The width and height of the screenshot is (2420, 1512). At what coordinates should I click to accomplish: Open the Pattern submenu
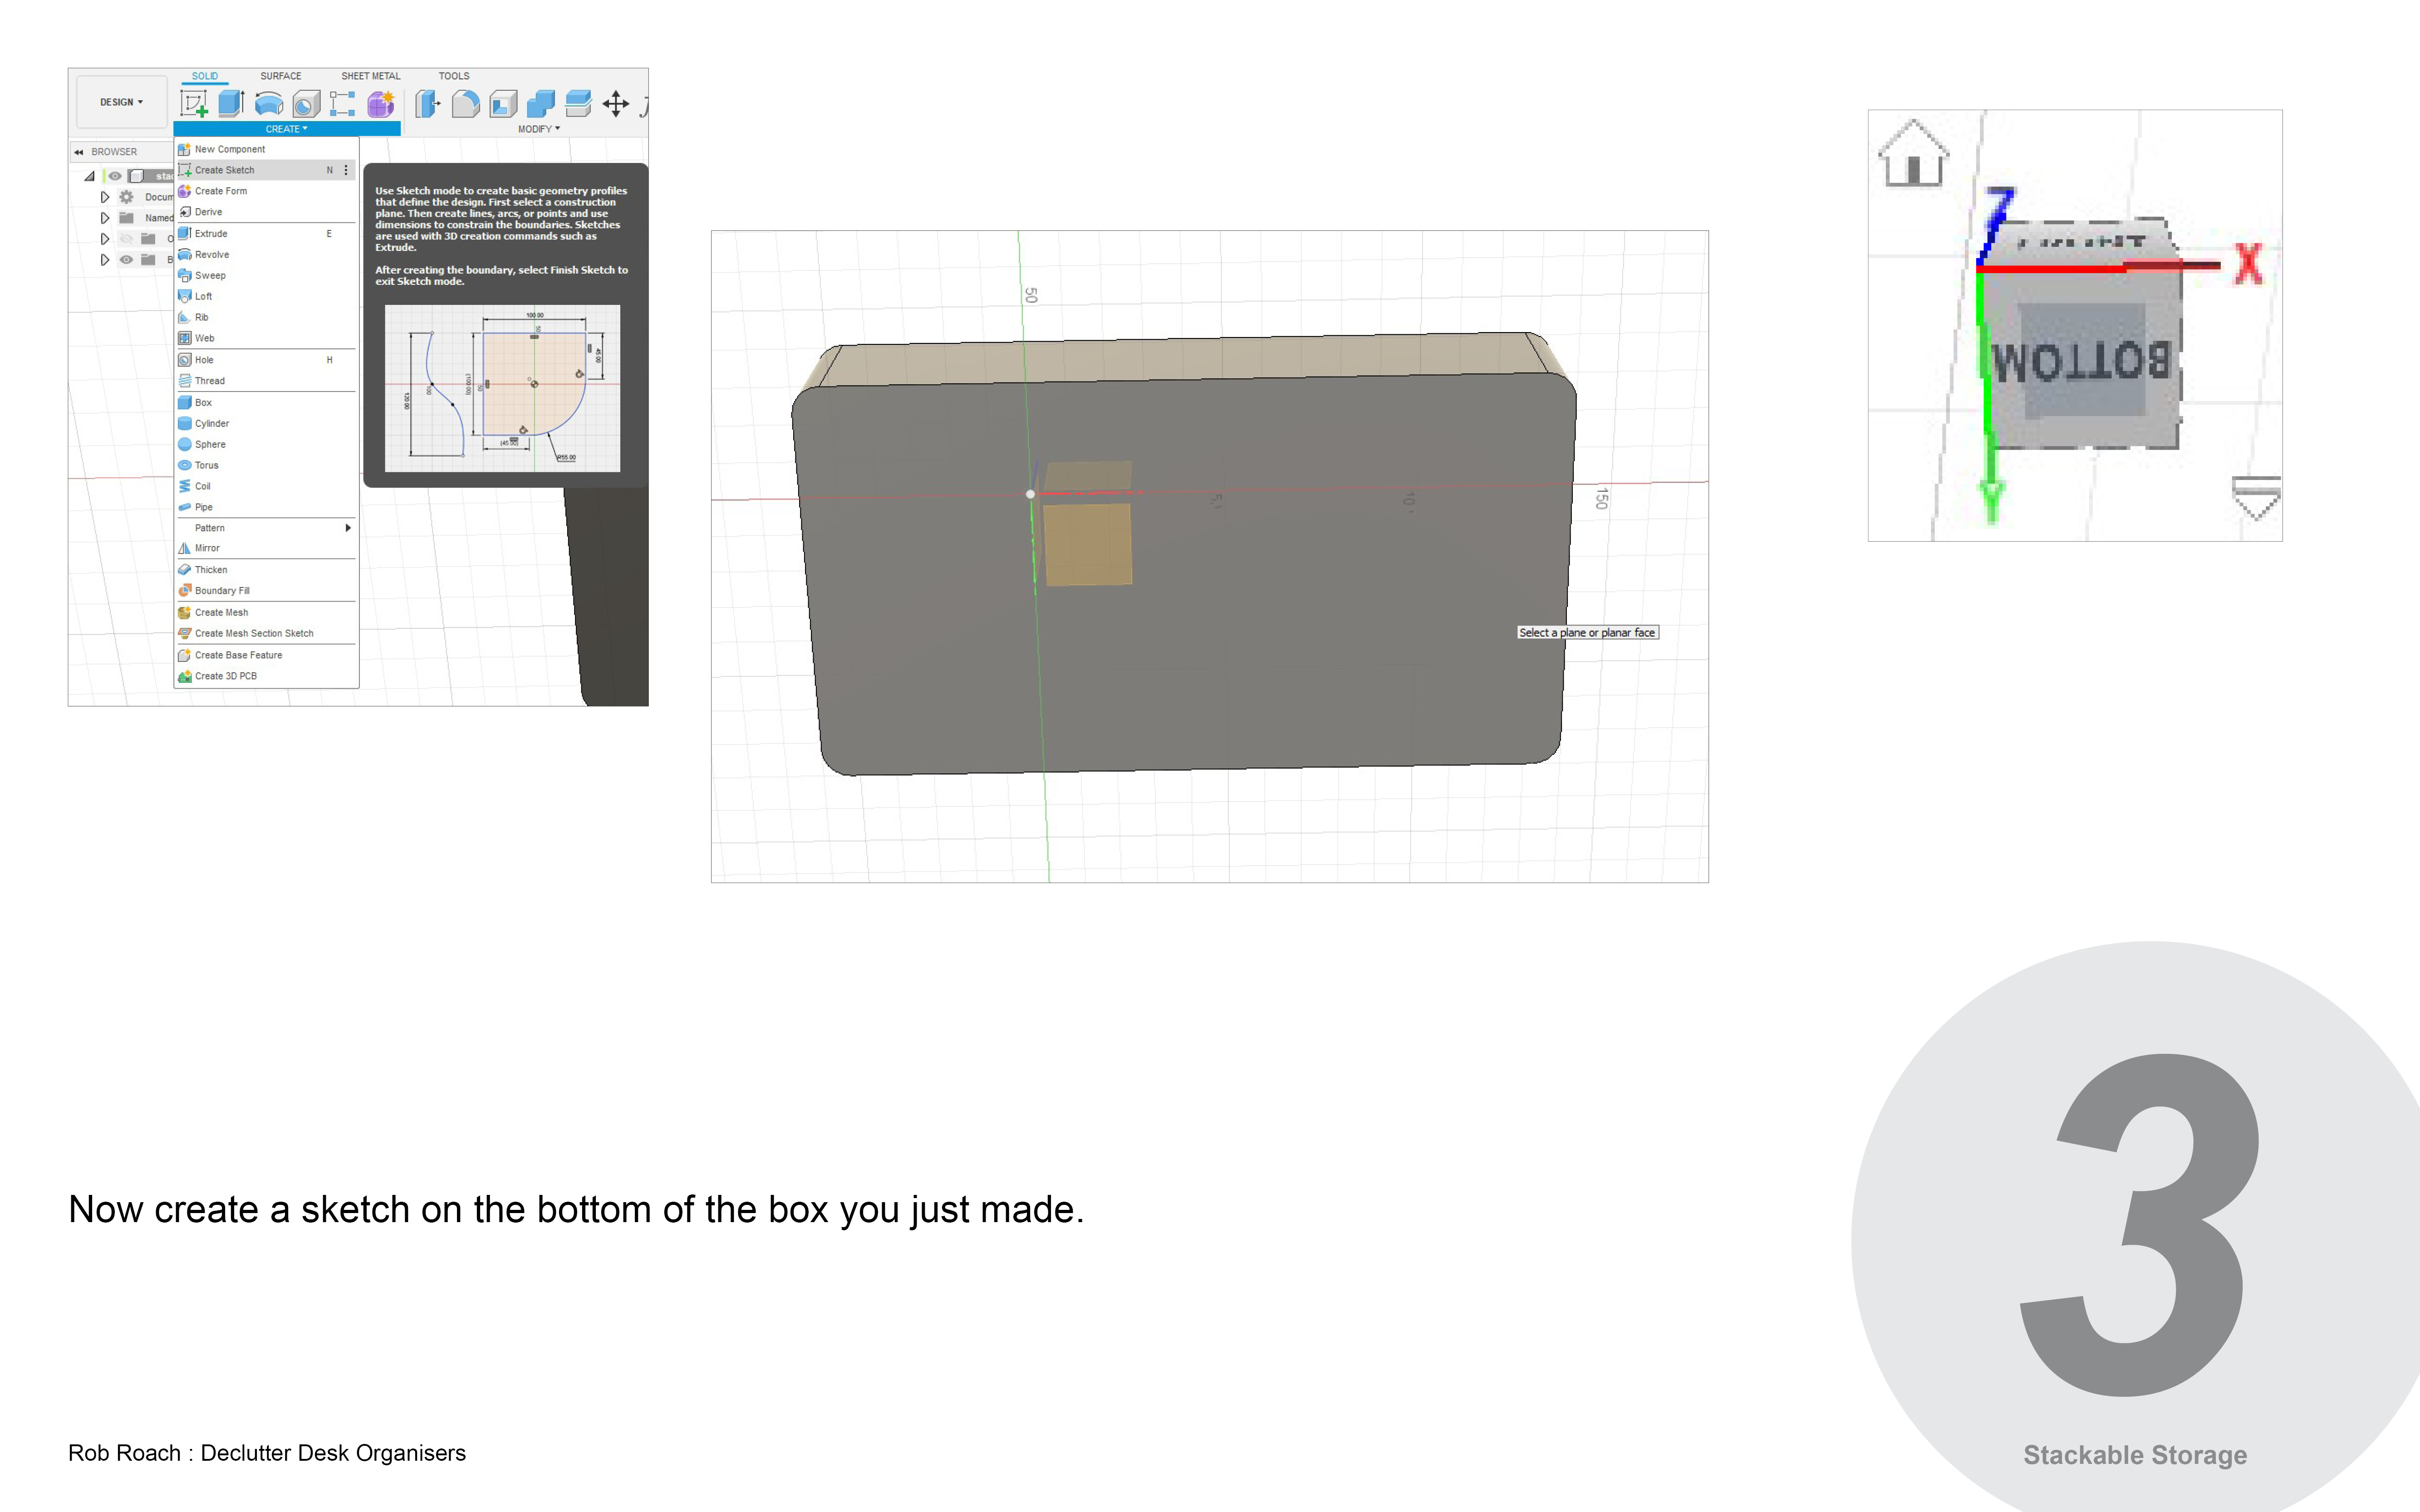[x=266, y=528]
